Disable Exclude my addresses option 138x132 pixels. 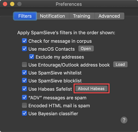pyautogui.click(x=32, y=57)
